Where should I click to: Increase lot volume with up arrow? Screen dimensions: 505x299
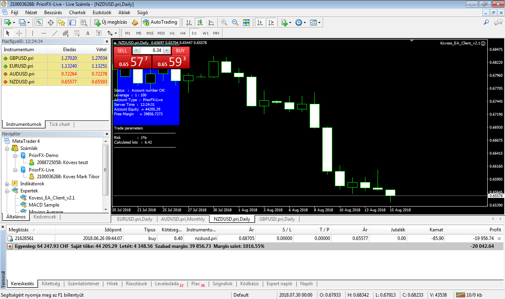point(167,50)
